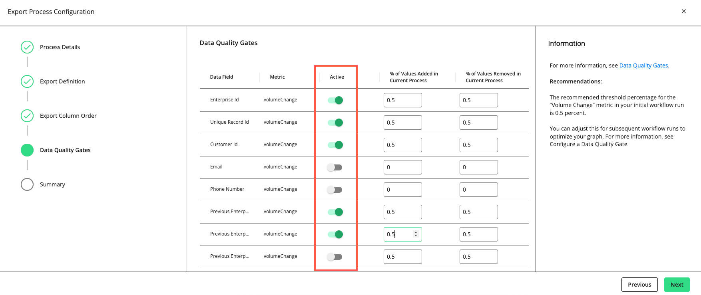Increment the focused values-added stepper arrow
The image size is (701, 295).
(x=416, y=233)
